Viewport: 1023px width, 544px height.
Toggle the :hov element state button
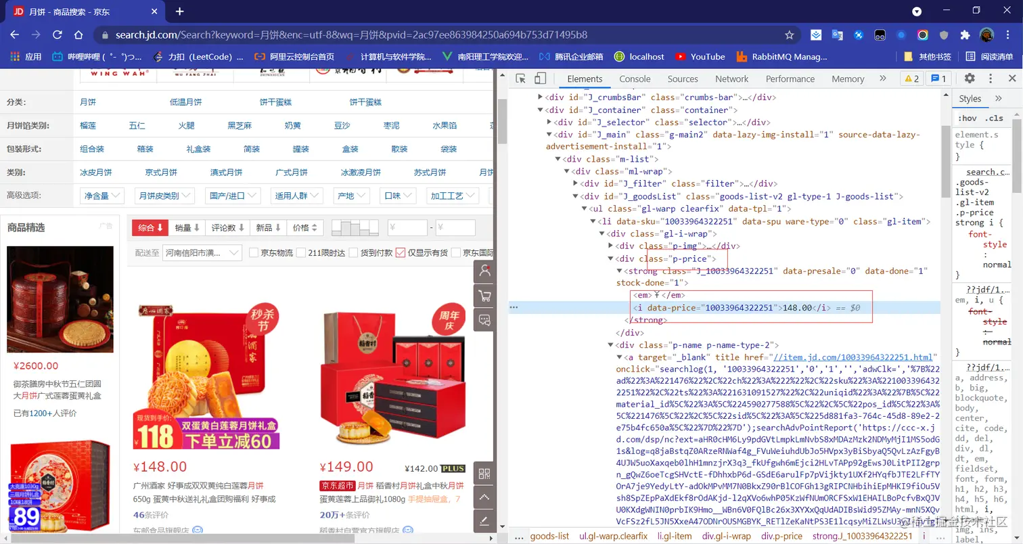966,118
